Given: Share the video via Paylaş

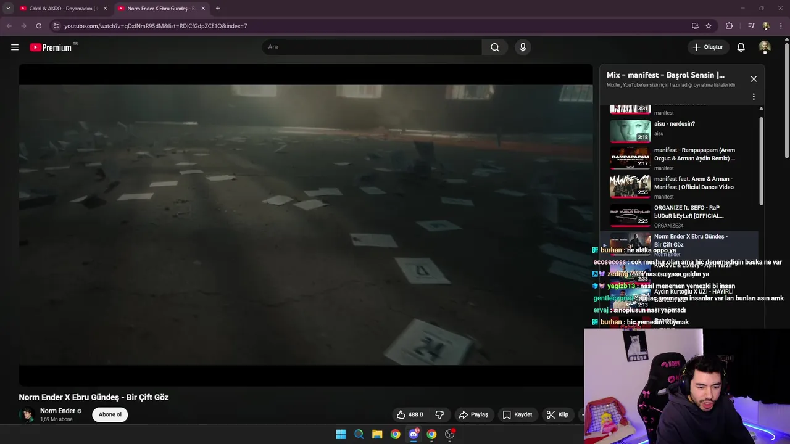Looking at the screenshot, I should tap(474, 414).
